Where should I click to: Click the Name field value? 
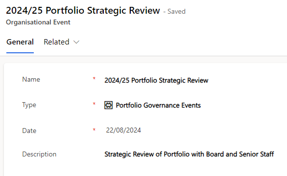pyautogui.click(x=156, y=80)
